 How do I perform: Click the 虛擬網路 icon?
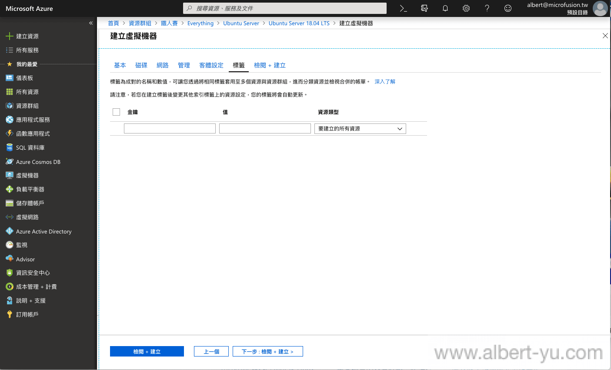[x=10, y=217]
